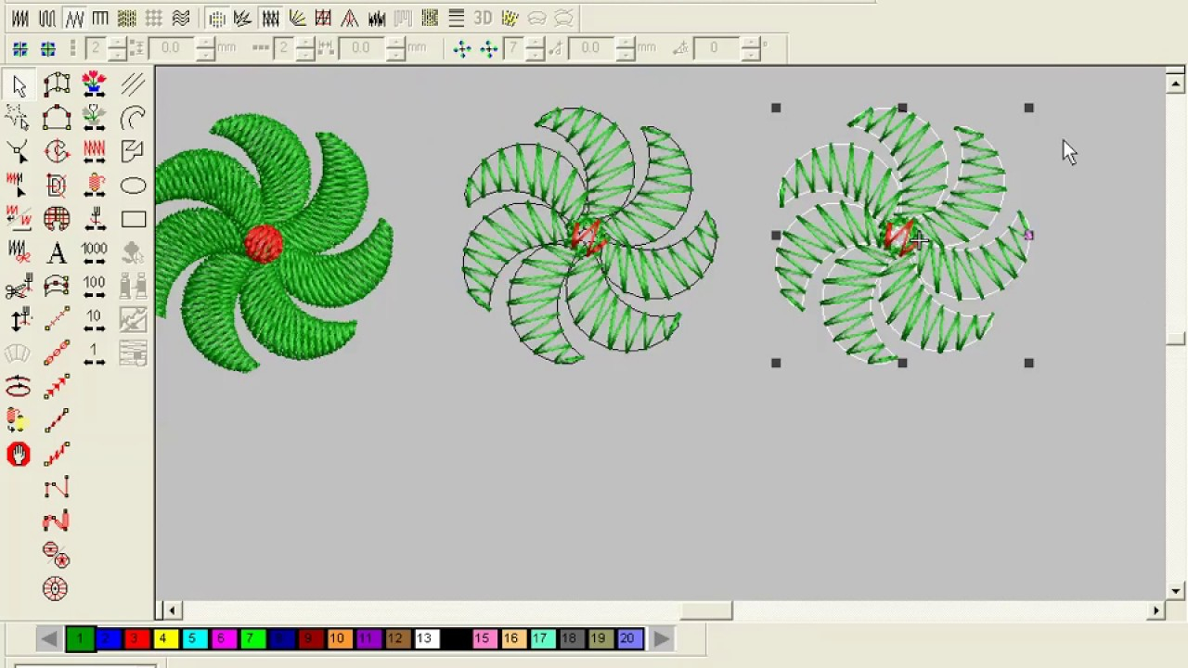Select the arrow selection tool
This screenshot has height=668, width=1188.
pos(19,85)
